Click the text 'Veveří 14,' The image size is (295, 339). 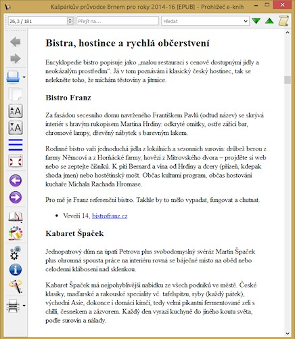(x=76, y=216)
